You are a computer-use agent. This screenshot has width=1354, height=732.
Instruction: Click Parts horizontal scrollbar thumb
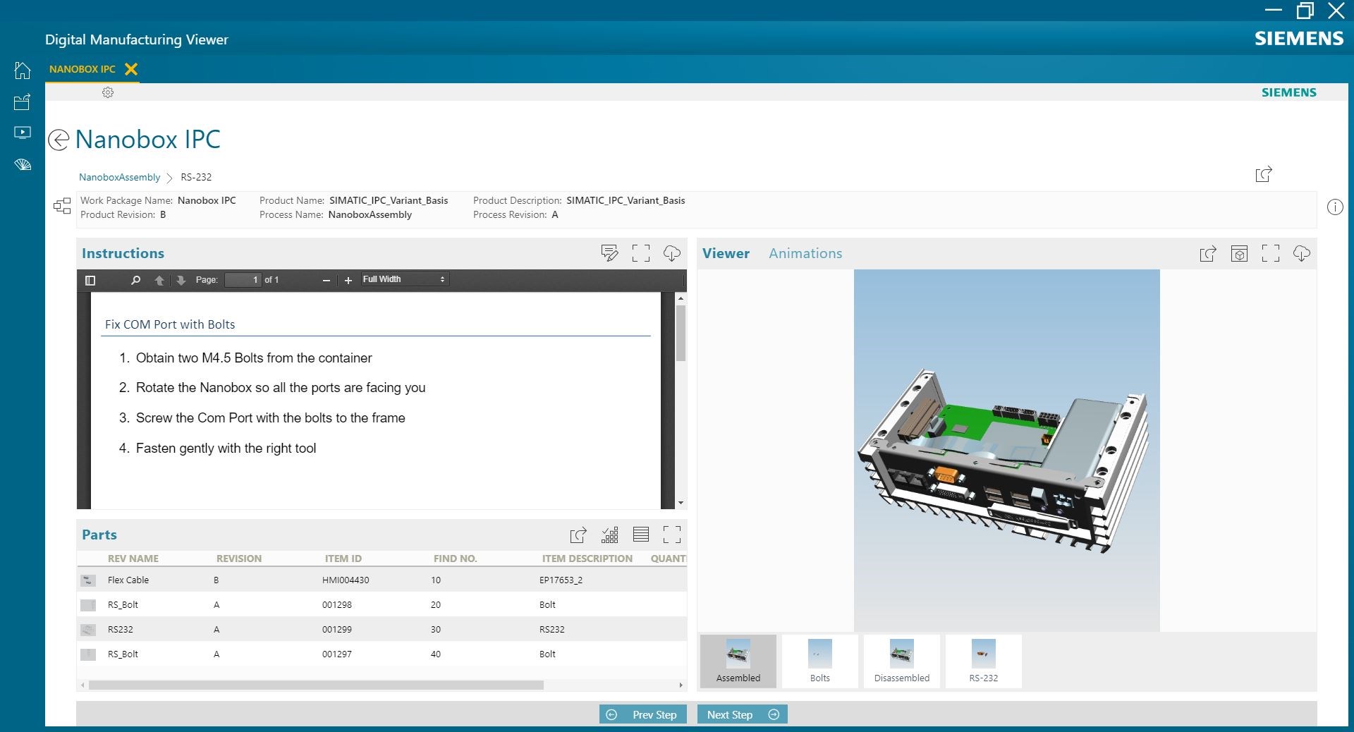pyautogui.click(x=316, y=685)
